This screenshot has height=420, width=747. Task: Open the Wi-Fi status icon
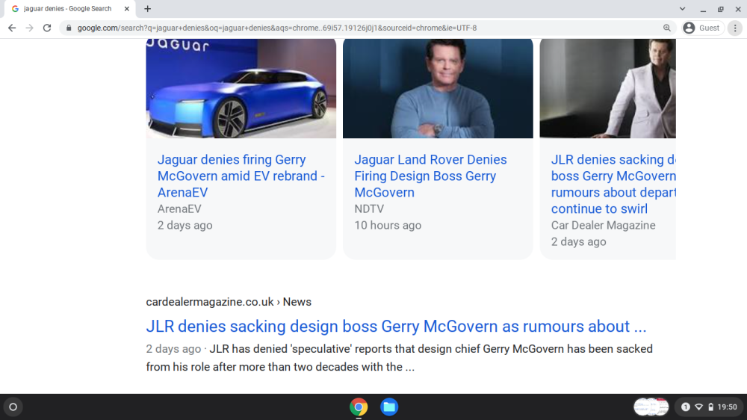pos(699,407)
